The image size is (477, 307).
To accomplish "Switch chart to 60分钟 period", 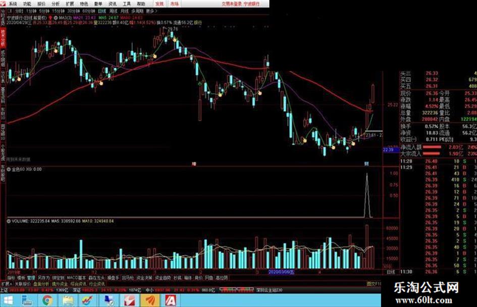I will coord(88,11).
